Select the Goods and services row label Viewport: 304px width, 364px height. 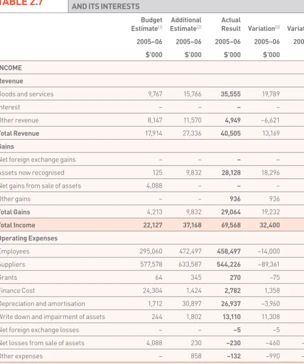[27, 94]
